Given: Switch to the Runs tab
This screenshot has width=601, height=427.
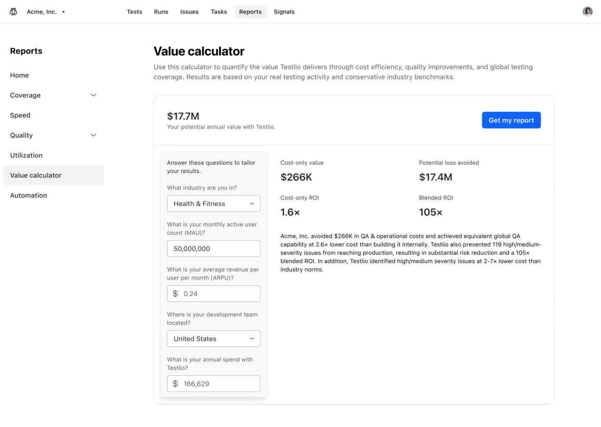Looking at the screenshot, I should pyautogui.click(x=161, y=12).
